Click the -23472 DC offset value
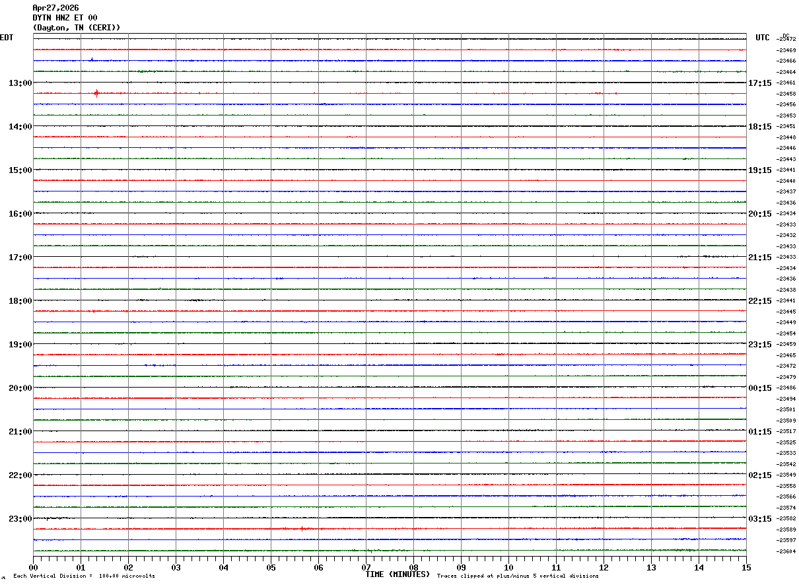The image size is (799, 585). [x=786, y=40]
